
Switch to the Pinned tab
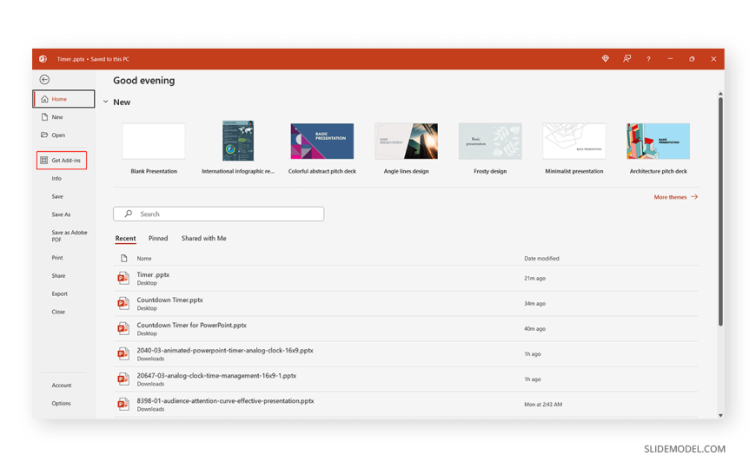coord(158,238)
